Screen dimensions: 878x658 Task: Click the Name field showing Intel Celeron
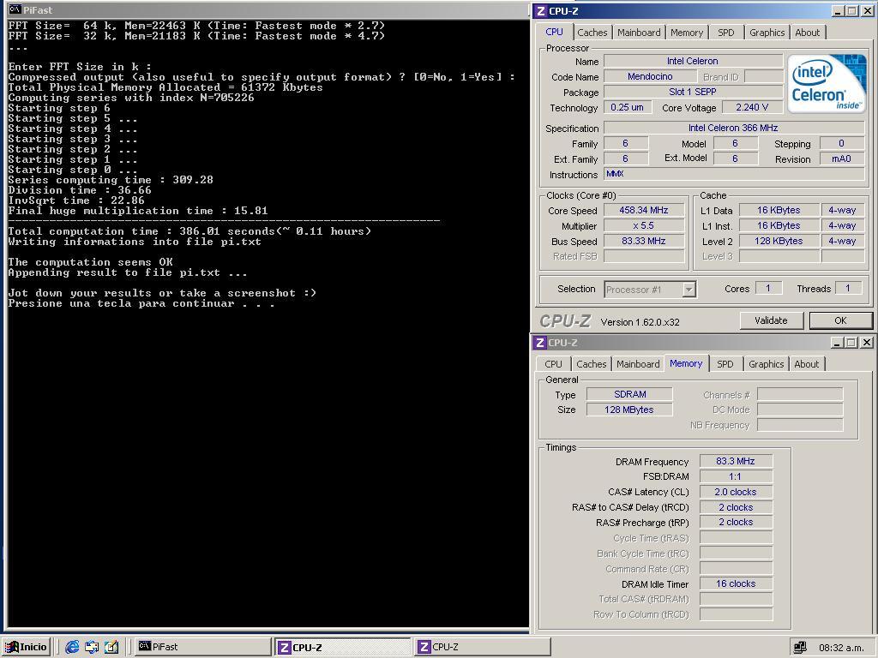click(693, 61)
